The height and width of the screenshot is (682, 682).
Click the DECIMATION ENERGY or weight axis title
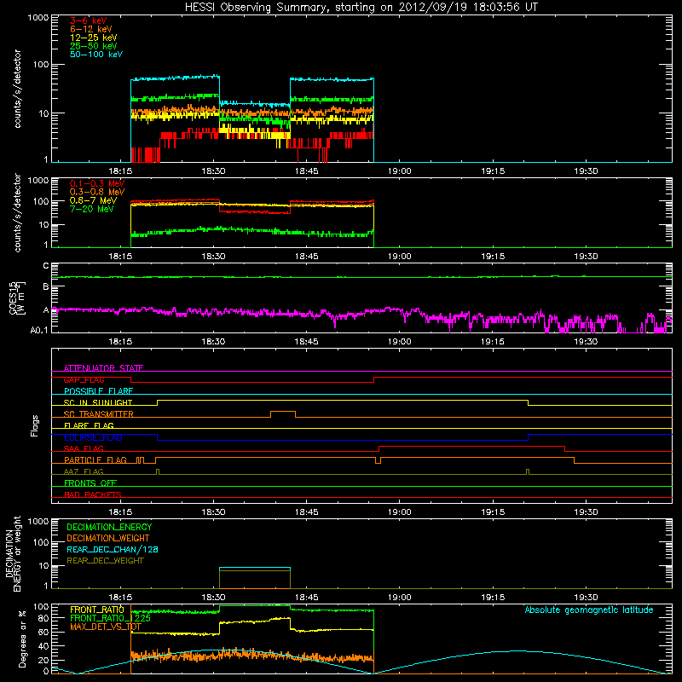point(13,553)
